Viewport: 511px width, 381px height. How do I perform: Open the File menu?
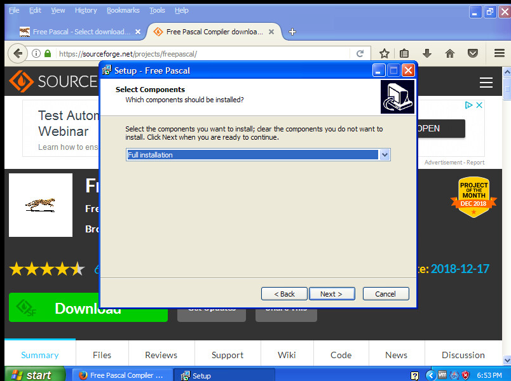coord(14,10)
